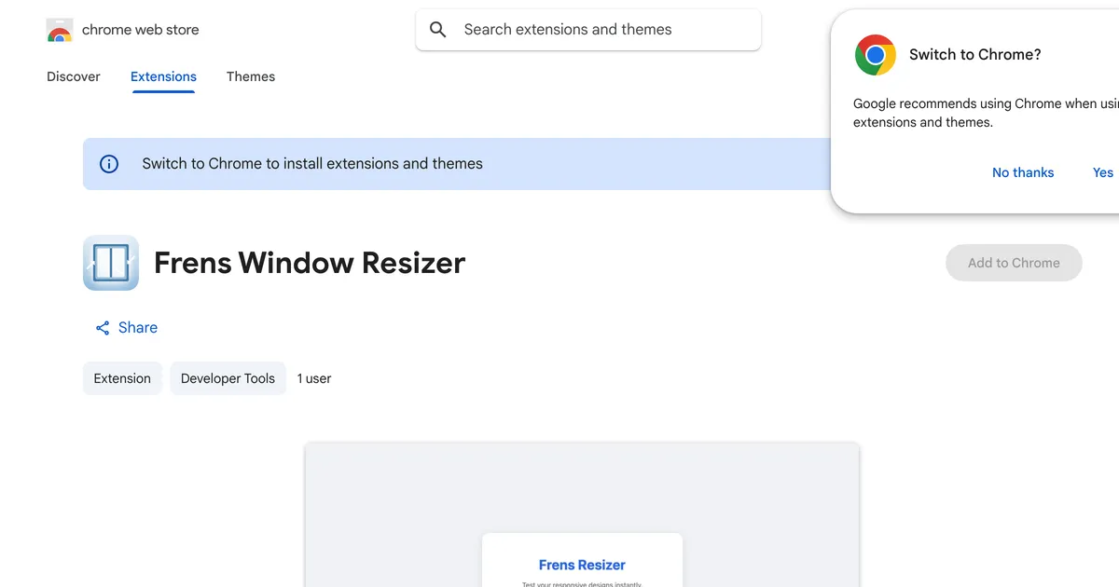Viewport: 1119px width, 587px height.
Task: Select the share arrow symbol
Action: 103,327
